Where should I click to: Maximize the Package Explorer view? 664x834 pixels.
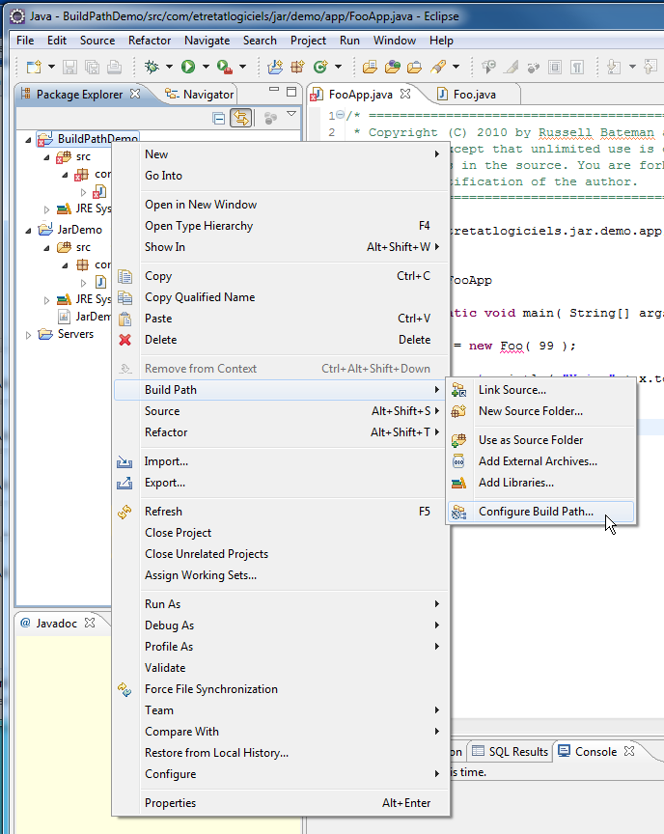[291, 92]
